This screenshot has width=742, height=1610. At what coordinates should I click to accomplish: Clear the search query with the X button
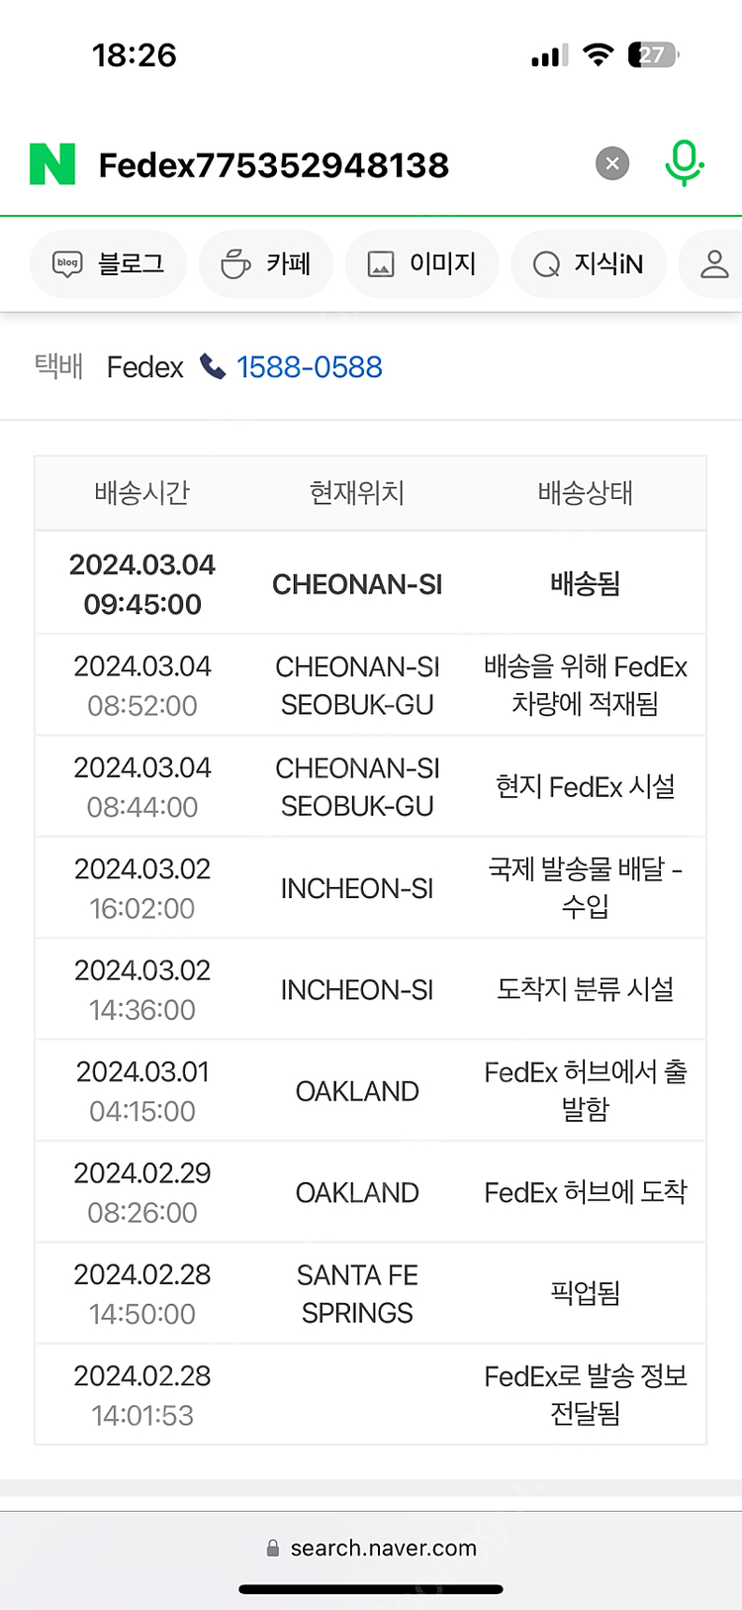[611, 163]
